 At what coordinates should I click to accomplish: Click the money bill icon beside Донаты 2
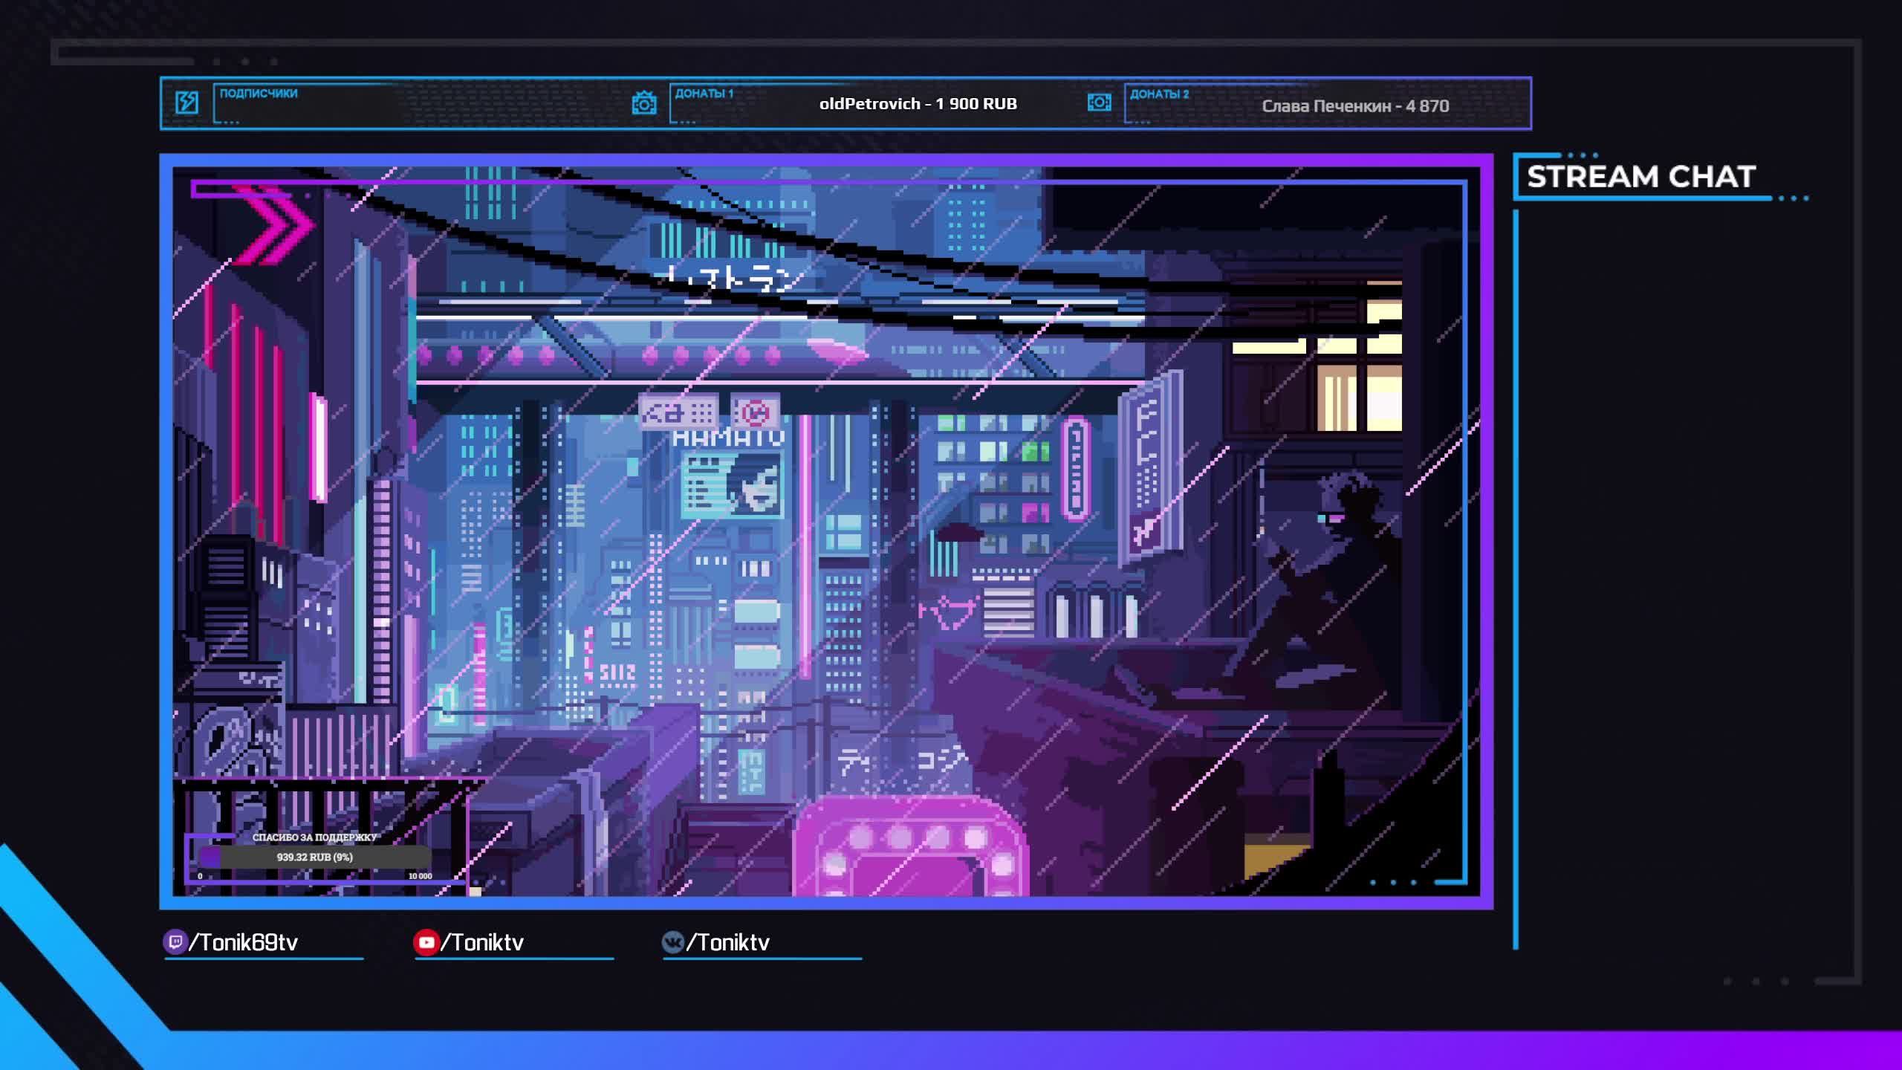[1099, 103]
